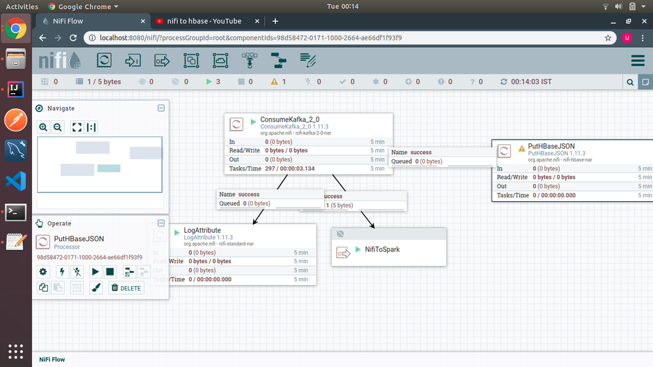Select the Remote Process Group toolbar icon
653x367 pixels.
pyautogui.click(x=220, y=61)
